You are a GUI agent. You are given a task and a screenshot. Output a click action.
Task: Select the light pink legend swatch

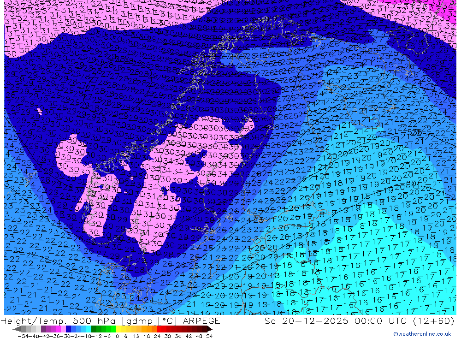(x=63, y=329)
